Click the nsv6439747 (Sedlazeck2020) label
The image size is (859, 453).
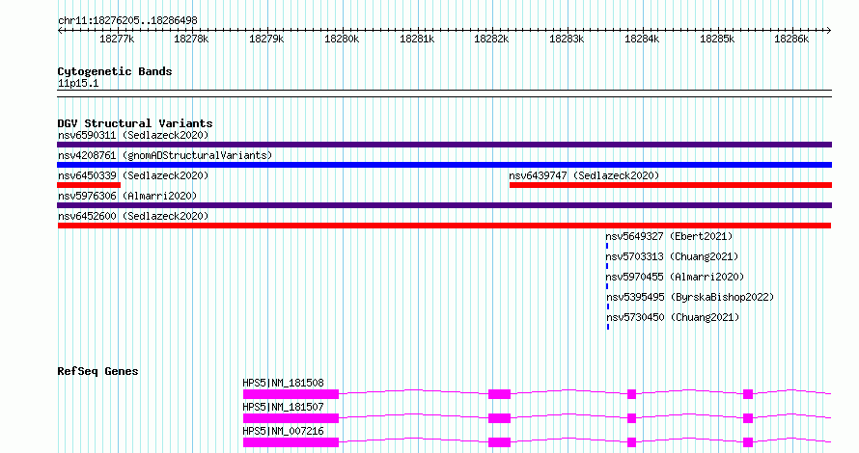coord(584,175)
